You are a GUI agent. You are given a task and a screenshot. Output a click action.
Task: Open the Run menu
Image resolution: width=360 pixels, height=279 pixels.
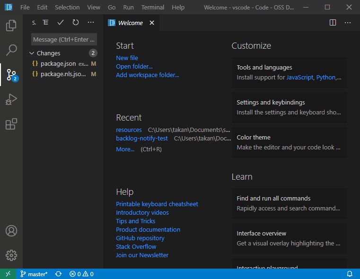click(128, 8)
